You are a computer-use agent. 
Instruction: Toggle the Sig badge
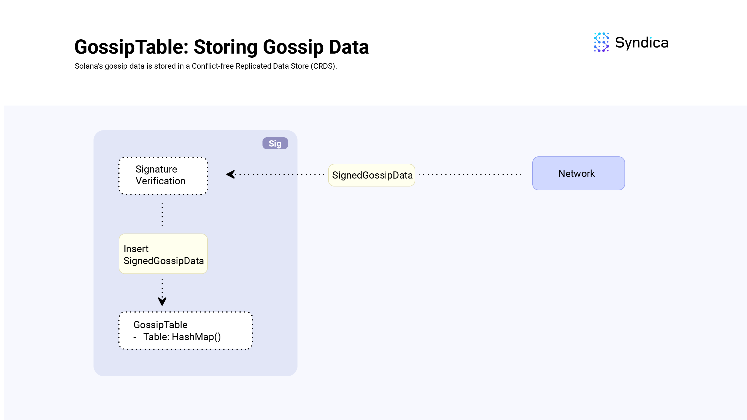pos(275,143)
